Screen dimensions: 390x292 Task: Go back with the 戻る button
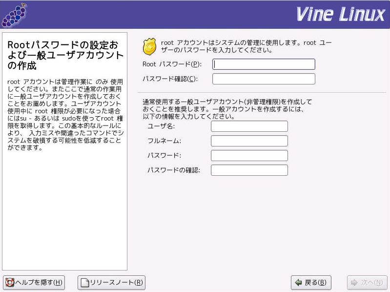pyautogui.click(x=311, y=283)
